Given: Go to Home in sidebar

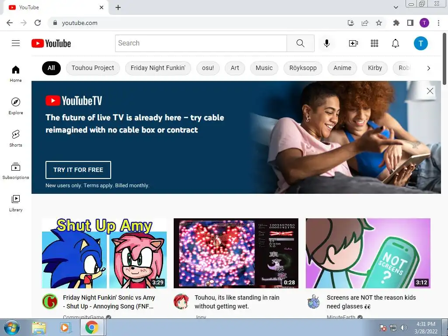Looking at the screenshot, I should 16,74.
